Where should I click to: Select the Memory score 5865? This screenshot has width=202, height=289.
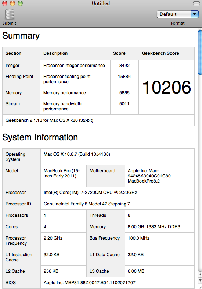point(125,93)
